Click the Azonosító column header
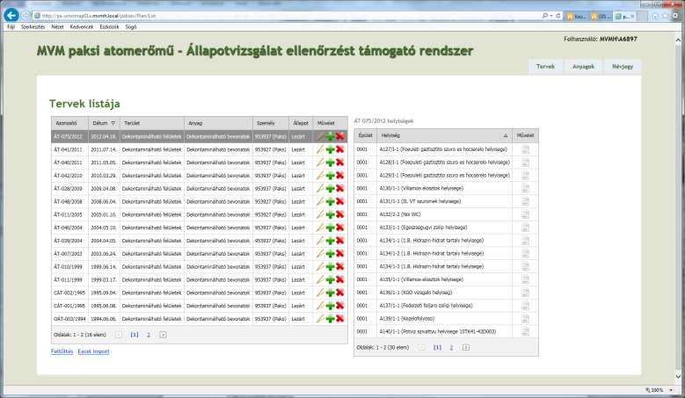Screen dimensions: 685x398 coord(69,123)
